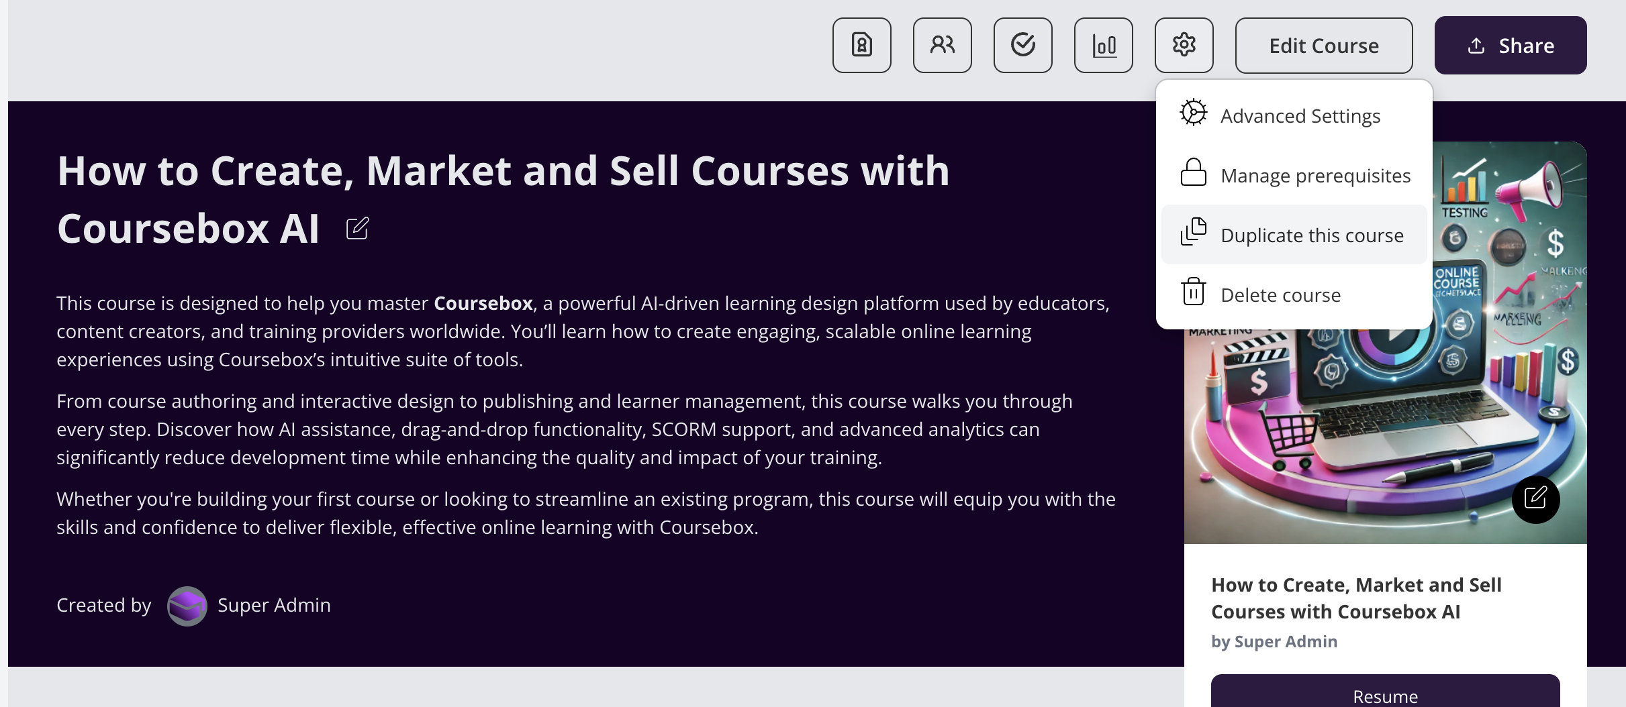Click the course card title text
The width and height of the screenshot is (1626, 707).
click(x=1356, y=598)
